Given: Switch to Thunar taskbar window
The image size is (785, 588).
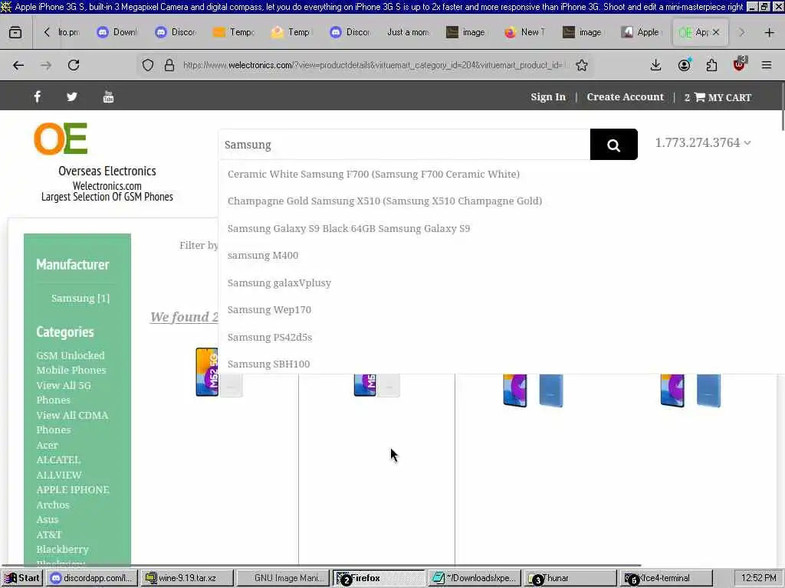Looking at the screenshot, I should pos(570,578).
